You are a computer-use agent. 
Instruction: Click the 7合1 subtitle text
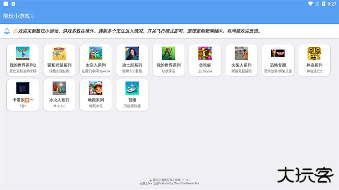pos(23,106)
